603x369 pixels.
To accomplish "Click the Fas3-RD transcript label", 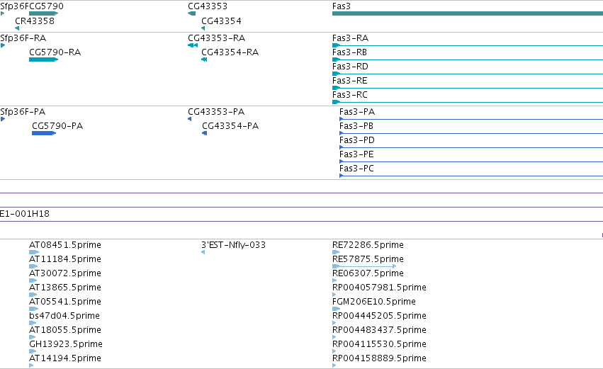I will (x=350, y=67).
